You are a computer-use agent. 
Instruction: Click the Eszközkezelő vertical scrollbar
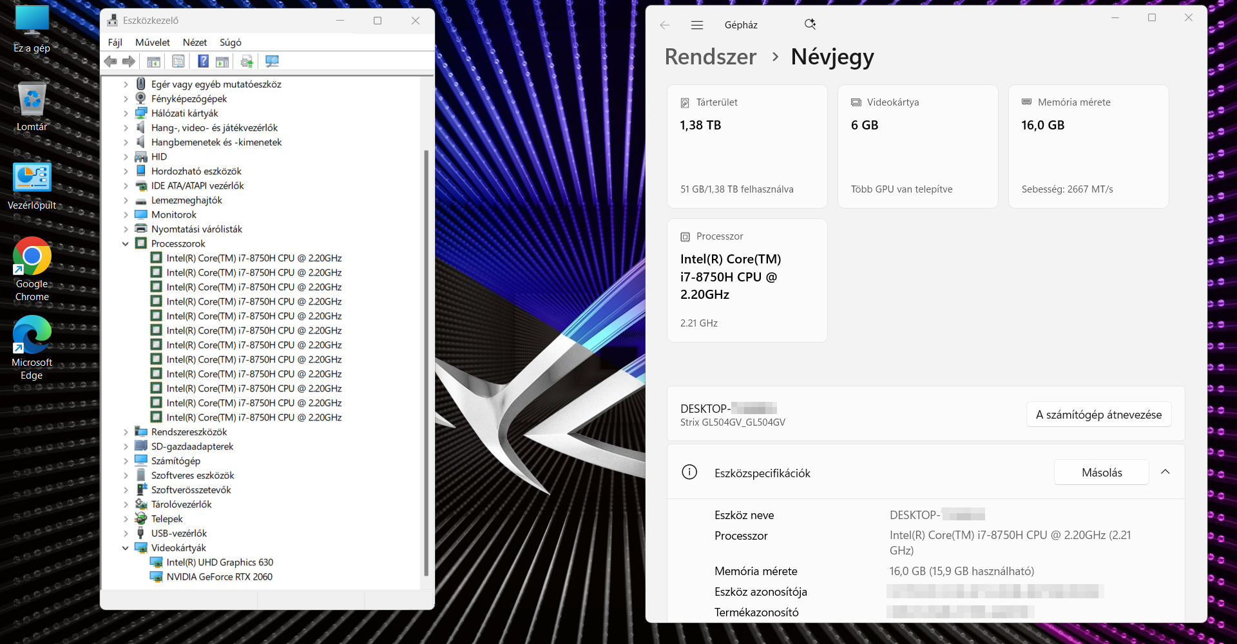[426, 363]
